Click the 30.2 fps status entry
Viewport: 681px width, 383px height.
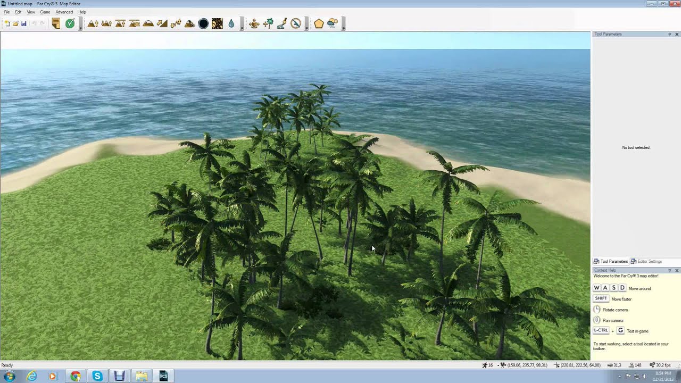(x=660, y=365)
